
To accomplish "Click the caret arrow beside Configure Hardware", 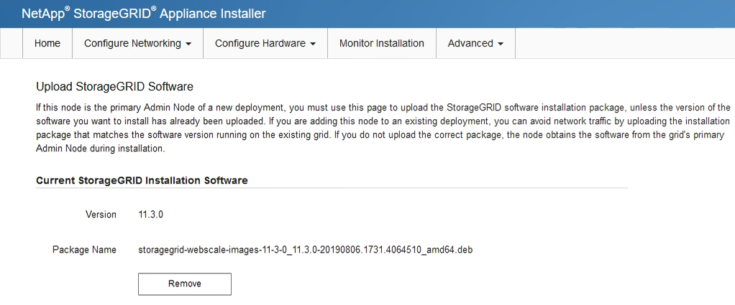I will click(x=313, y=44).
